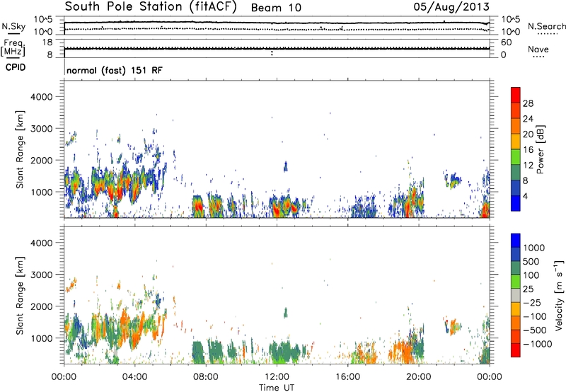
Task: Click the 'Nave' legend label
Action: (x=538, y=49)
